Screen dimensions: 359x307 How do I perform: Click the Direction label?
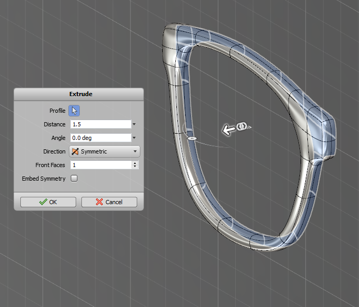point(54,151)
